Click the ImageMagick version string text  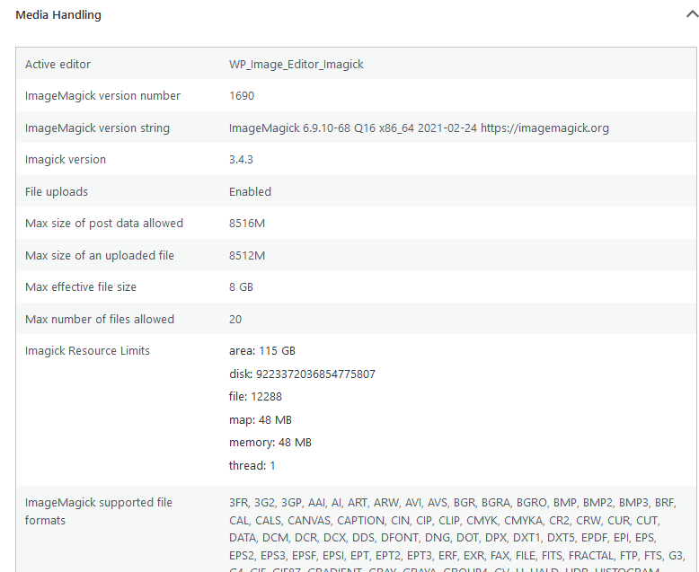coord(419,128)
